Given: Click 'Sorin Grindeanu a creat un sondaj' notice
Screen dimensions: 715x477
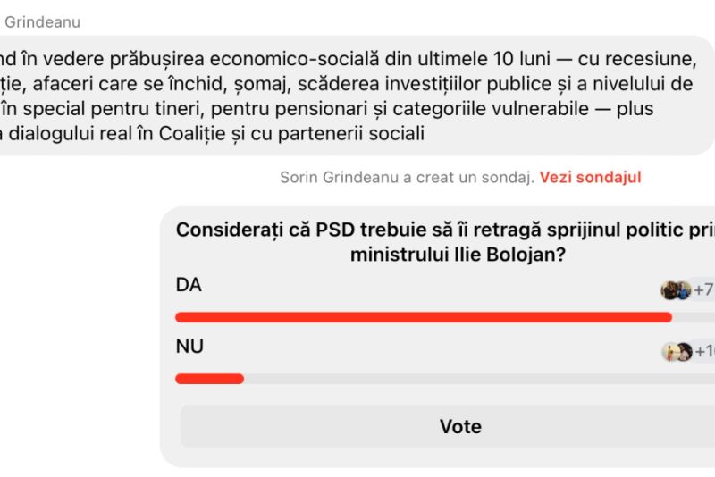Looking at the screenshot, I should click(x=407, y=177).
